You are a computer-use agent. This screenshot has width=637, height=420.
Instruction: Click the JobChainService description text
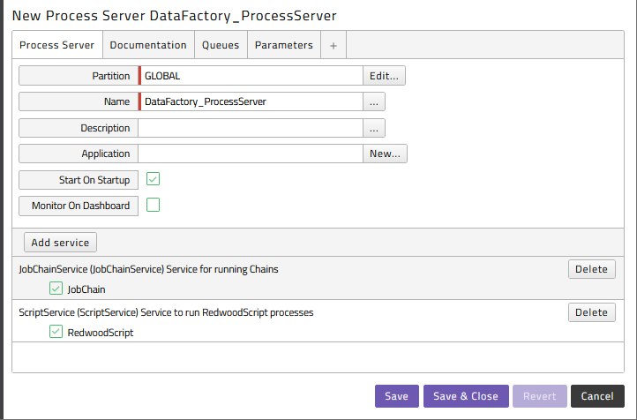click(x=148, y=269)
